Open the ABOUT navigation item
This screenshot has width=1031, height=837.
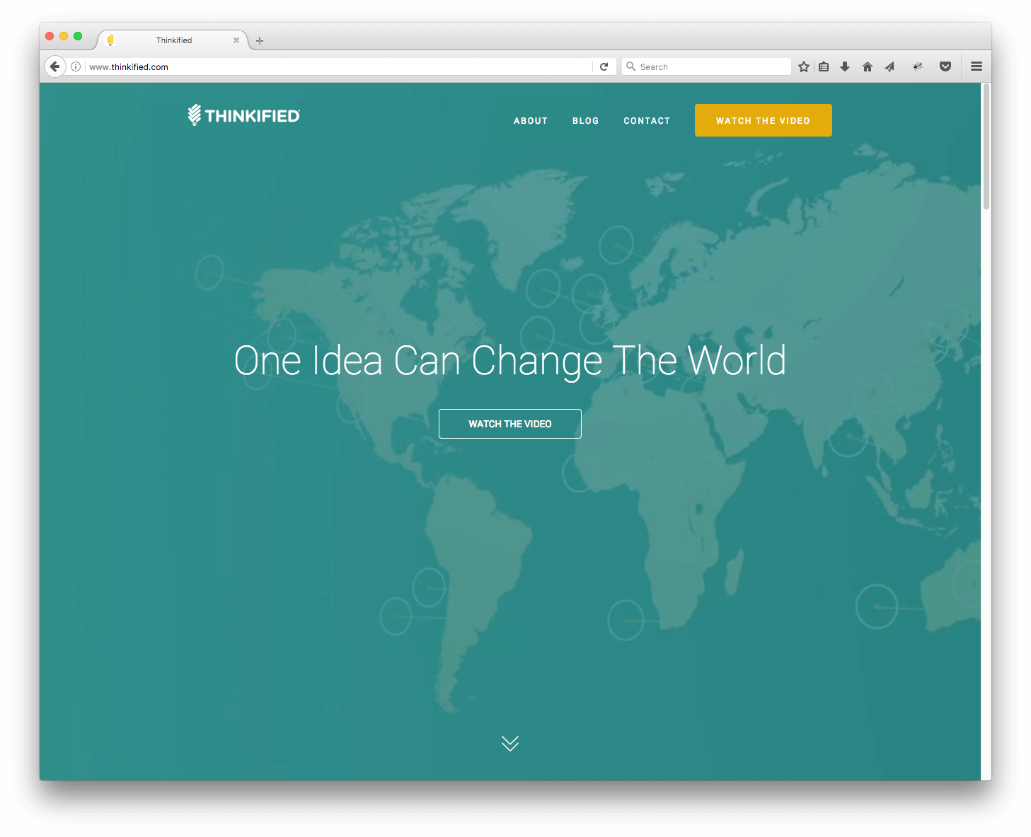point(530,121)
